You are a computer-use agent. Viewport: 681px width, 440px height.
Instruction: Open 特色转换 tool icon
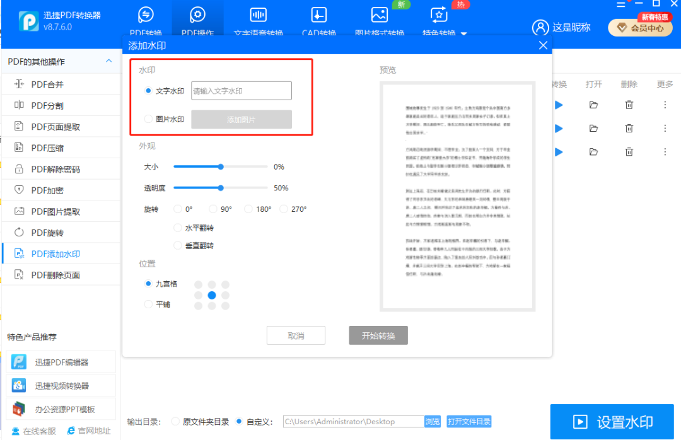click(439, 14)
